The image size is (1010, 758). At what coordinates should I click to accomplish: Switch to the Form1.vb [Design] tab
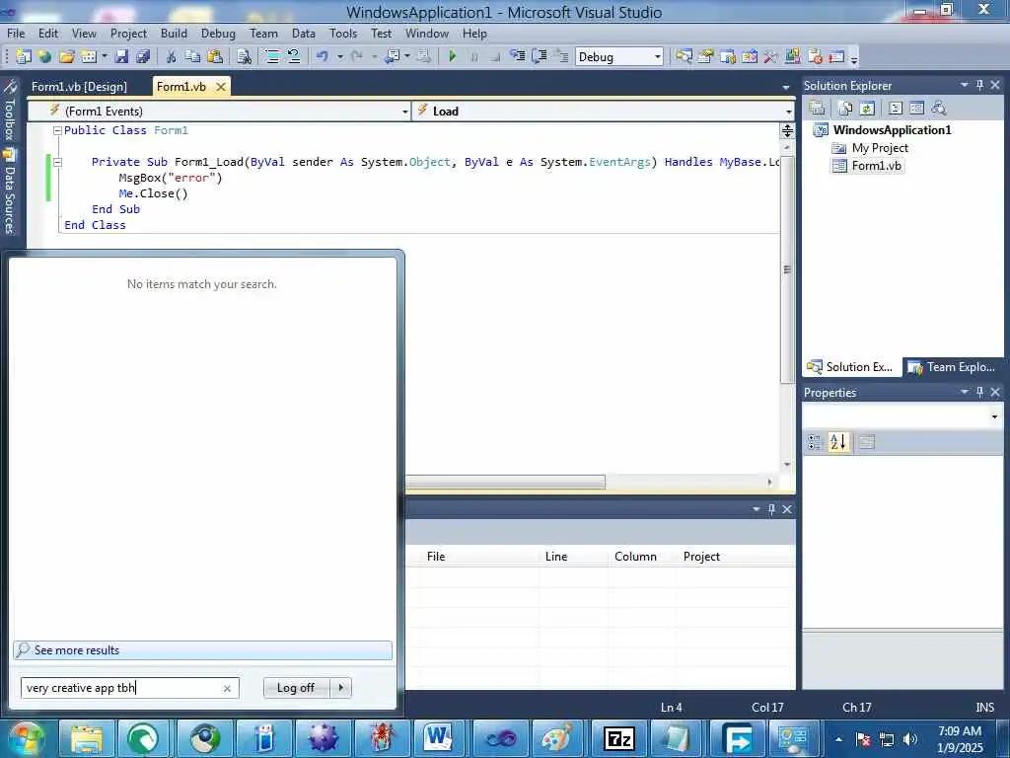(x=79, y=87)
